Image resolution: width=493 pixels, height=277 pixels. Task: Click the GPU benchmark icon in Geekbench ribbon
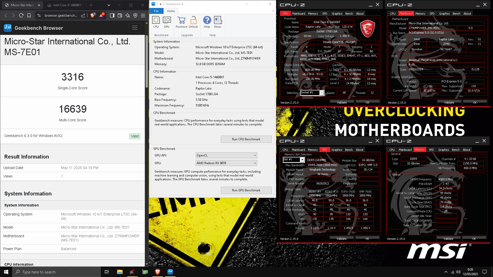(x=167, y=22)
